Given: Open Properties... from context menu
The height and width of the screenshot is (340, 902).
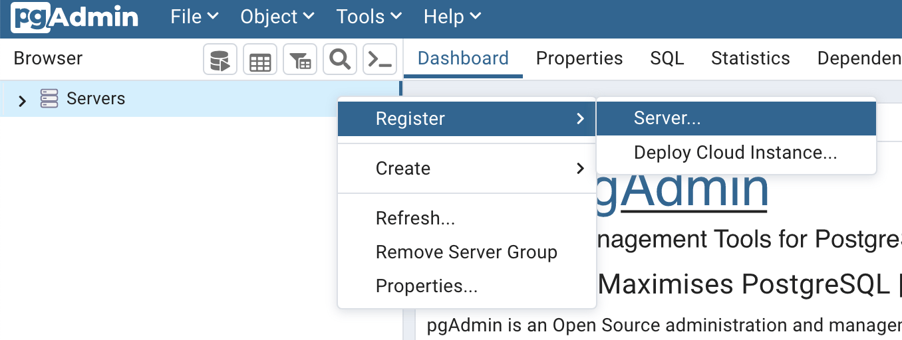Looking at the screenshot, I should click(467, 286).
